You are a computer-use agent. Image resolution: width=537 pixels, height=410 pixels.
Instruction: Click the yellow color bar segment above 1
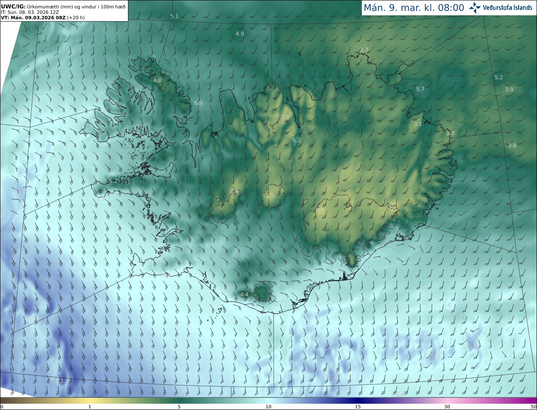pos(90,400)
